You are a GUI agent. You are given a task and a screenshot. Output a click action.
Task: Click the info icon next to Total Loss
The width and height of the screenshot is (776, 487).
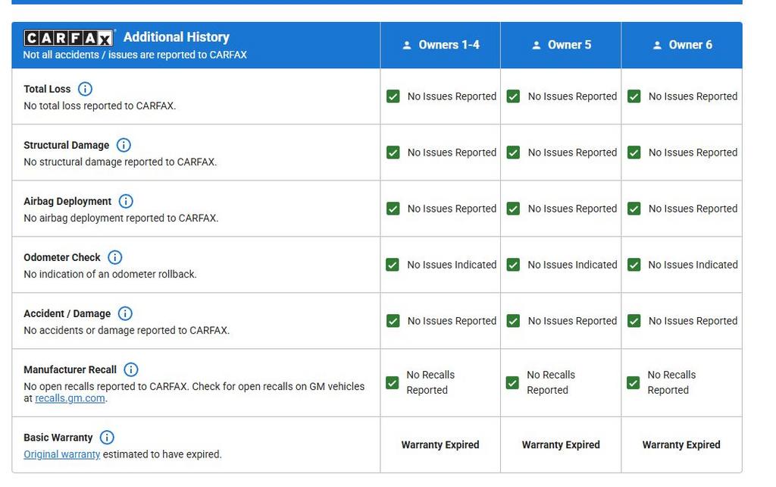coord(85,89)
